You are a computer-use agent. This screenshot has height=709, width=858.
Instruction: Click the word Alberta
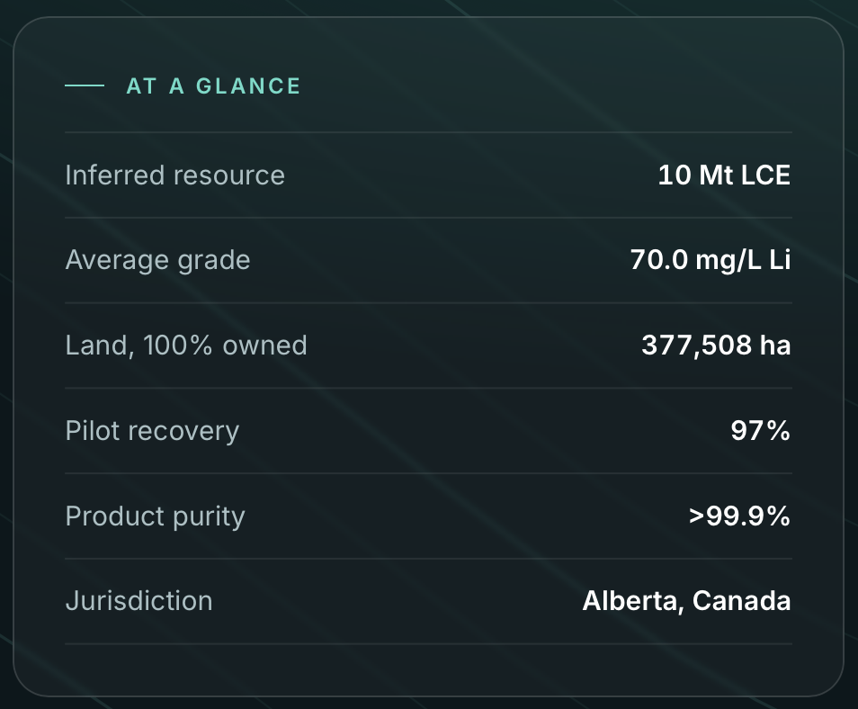(x=633, y=601)
